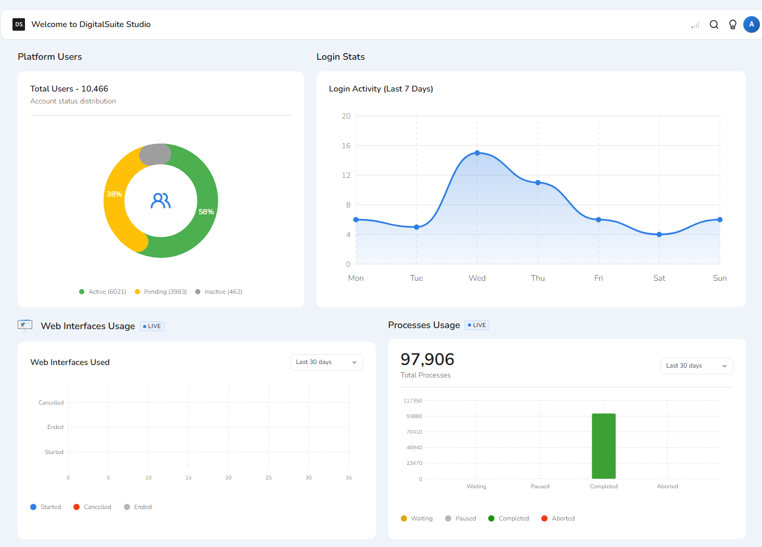Screen dimensions: 762x547
Task: Toggle Aborted legend in Processes chart
Action: click(x=558, y=518)
